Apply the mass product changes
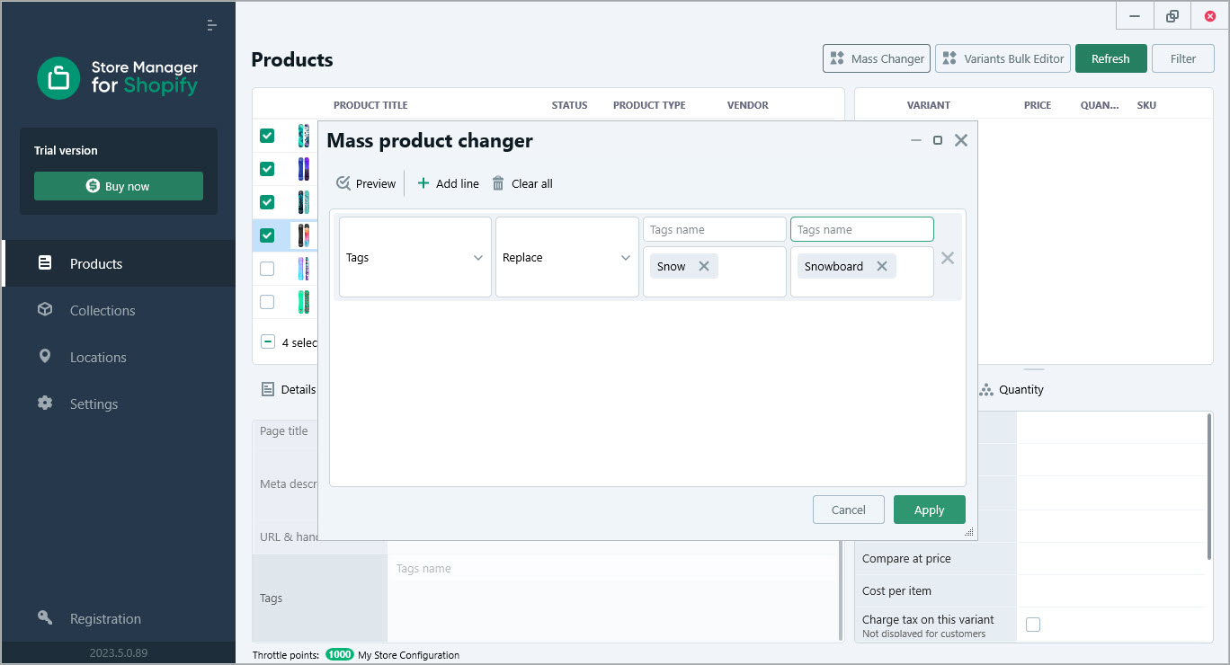The image size is (1230, 665). point(930,510)
